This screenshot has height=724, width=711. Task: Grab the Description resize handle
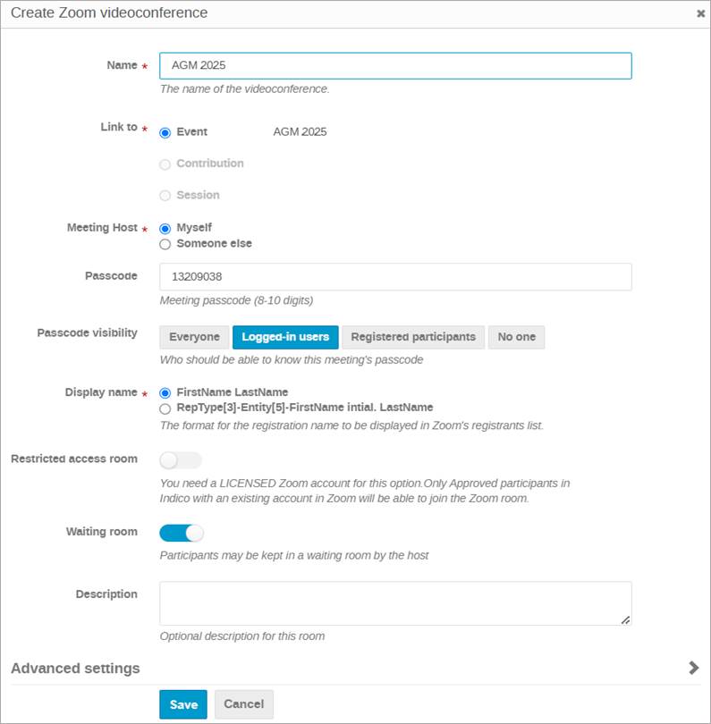coord(625,620)
